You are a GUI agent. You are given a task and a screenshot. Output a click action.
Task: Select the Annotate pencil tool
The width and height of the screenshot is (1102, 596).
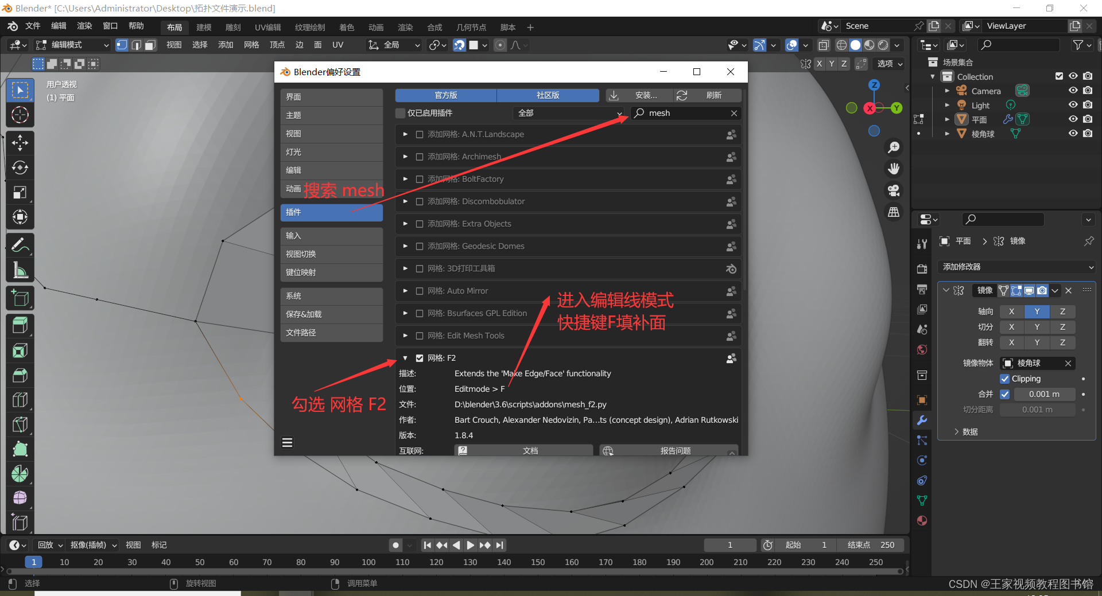20,245
